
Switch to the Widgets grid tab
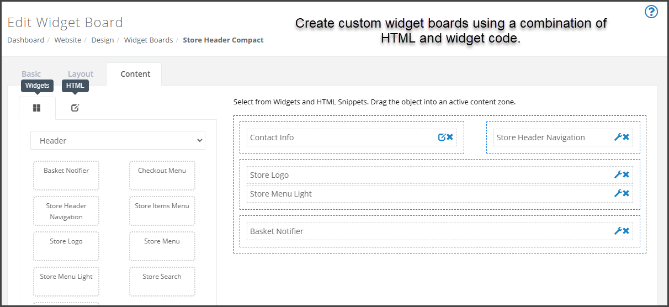pos(37,108)
